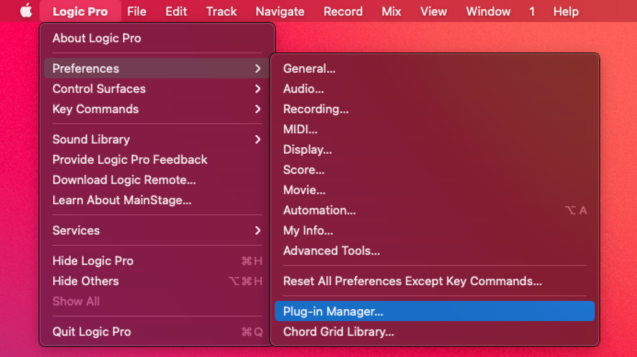Open the Window menu

coord(488,11)
